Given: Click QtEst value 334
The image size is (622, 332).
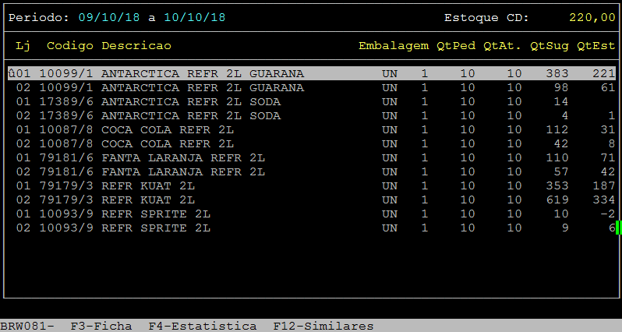Looking at the screenshot, I should point(604,200).
